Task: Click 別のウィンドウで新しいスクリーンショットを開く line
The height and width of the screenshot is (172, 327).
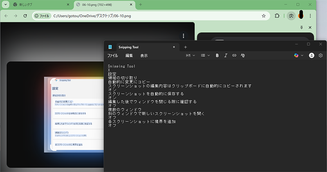Action: click(157, 114)
